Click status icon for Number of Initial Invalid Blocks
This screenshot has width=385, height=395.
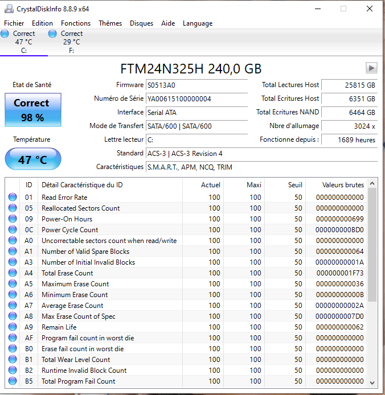[x=13, y=262]
